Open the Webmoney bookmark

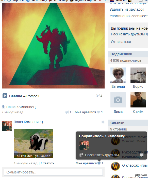click(37, 1)
